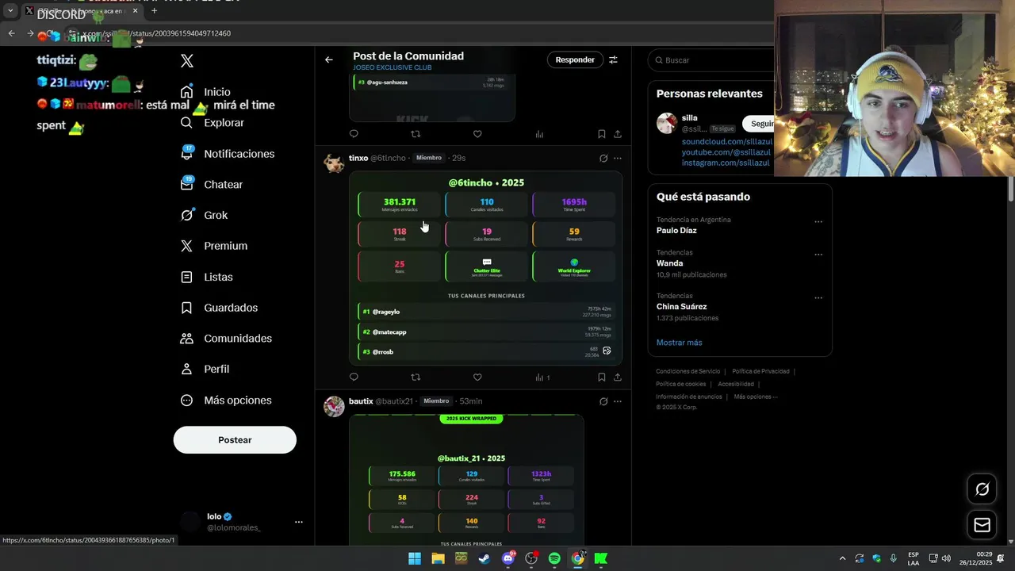The width and height of the screenshot is (1015, 571).
Task: Open more options on tinxo post
Action: click(x=618, y=158)
